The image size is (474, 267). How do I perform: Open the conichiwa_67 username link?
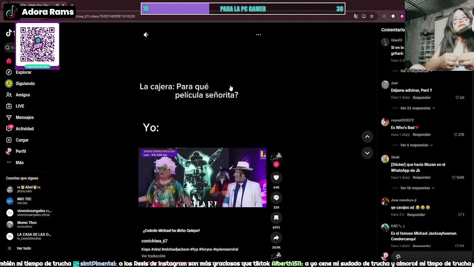pyautogui.click(x=154, y=241)
